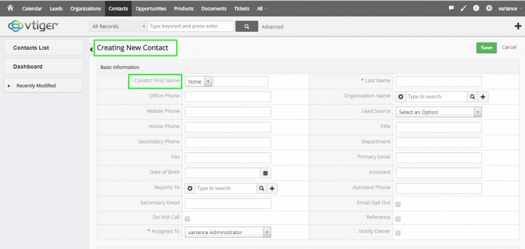Screen dimensions: 525x249
Task: Add new Reports To contact plus icon
Action: click(x=272, y=189)
